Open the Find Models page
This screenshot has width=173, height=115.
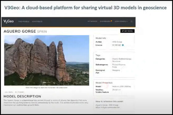pyautogui.click(x=23, y=22)
